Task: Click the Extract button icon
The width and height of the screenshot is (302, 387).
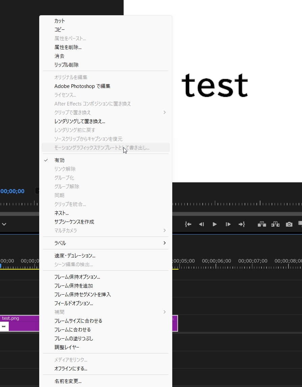Action: 275,224
